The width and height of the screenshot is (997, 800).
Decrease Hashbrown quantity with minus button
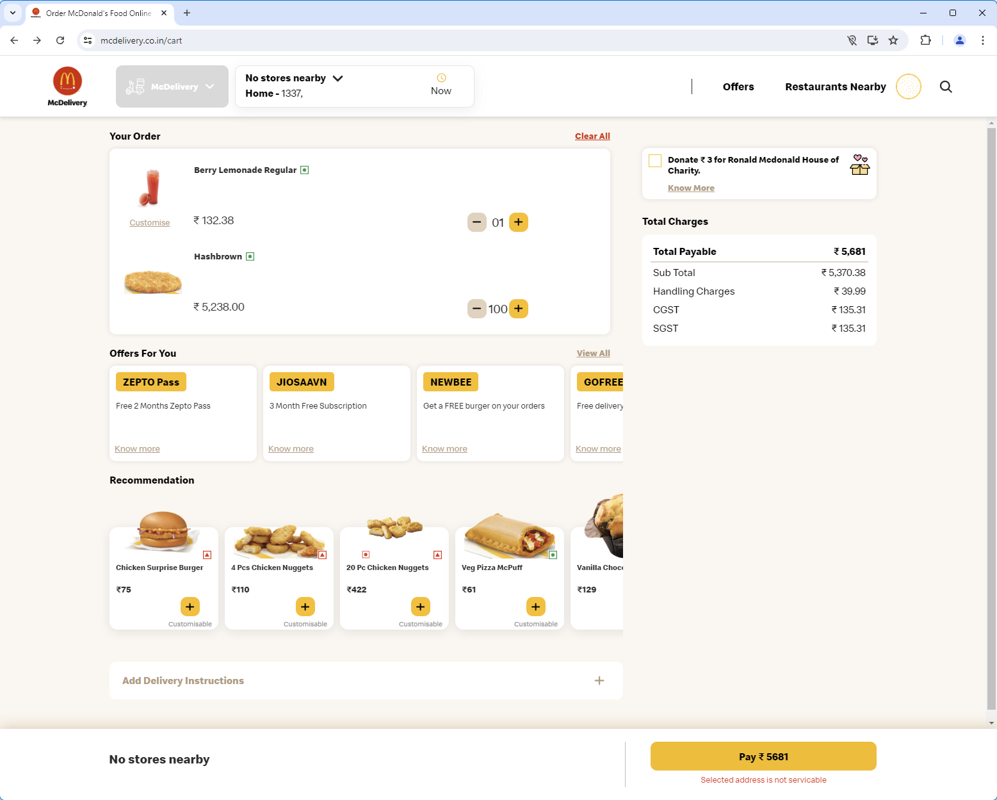pyautogui.click(x=477, y=309)
